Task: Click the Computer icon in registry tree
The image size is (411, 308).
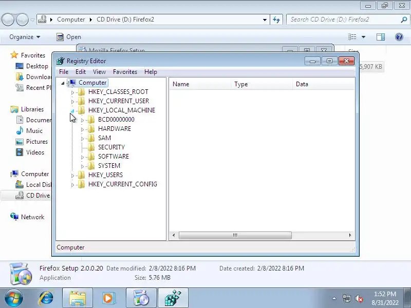Action: [x=72, y=83]
